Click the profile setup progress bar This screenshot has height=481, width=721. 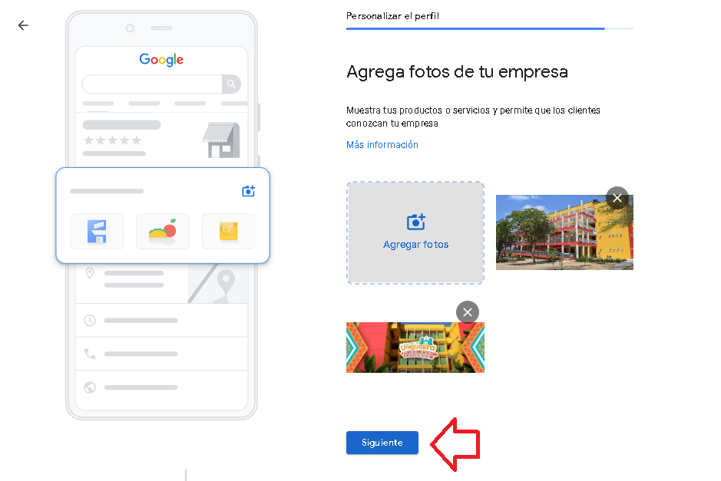coord(490,28)
